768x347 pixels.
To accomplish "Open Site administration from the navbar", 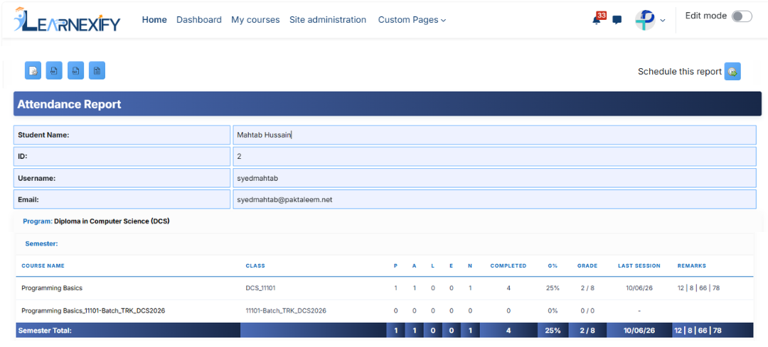I will (328, 20).
